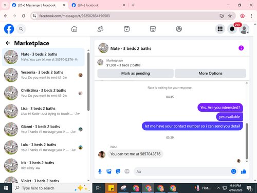Click the address bar URL

75,16
